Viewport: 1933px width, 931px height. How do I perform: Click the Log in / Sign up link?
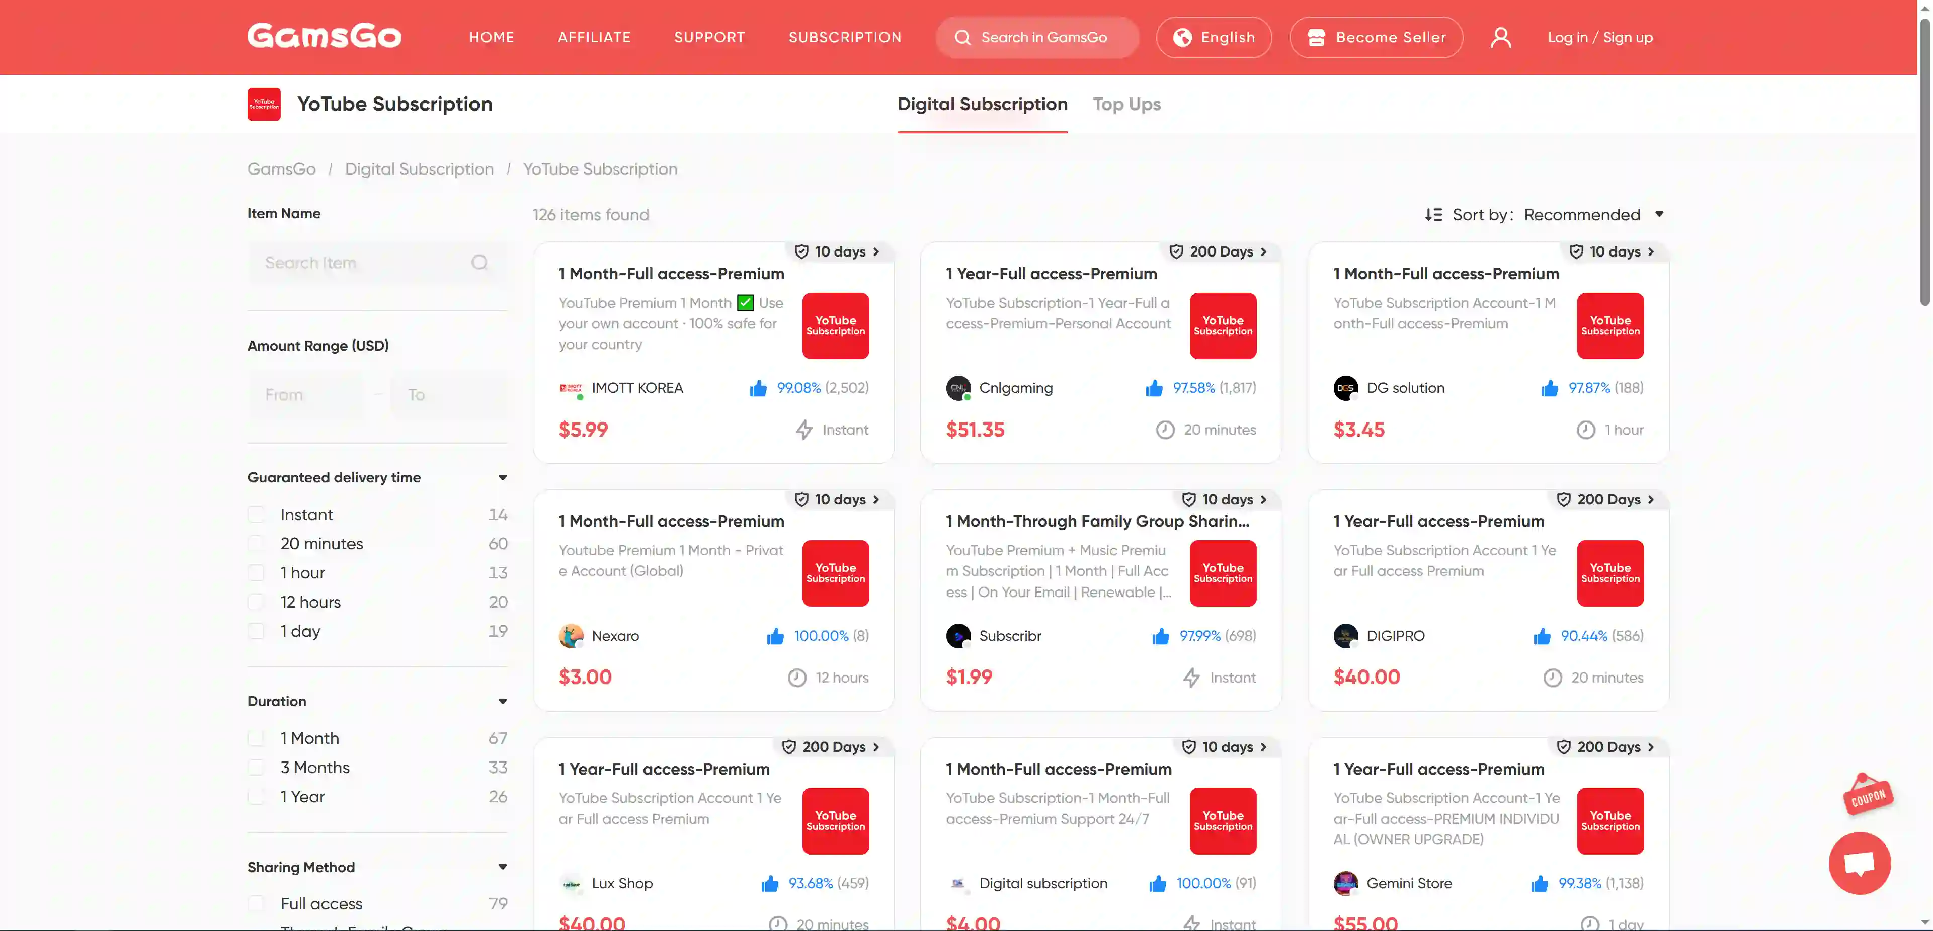1600,38
